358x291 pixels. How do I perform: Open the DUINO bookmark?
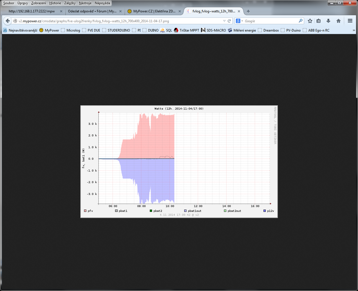150,30
